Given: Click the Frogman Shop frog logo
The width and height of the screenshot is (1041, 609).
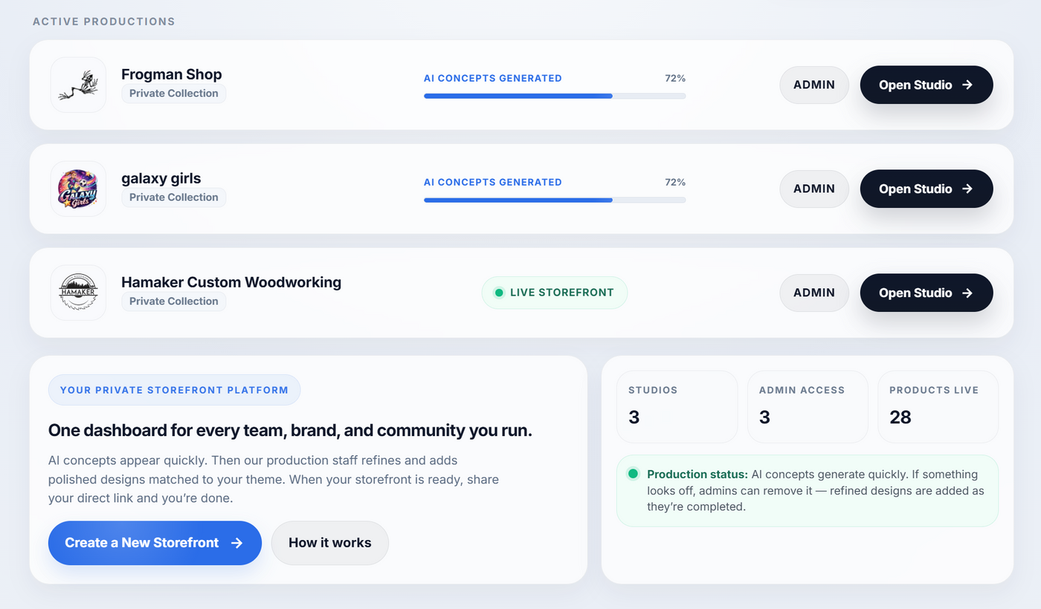Looking at the screenshot, I should coord(78,85).
